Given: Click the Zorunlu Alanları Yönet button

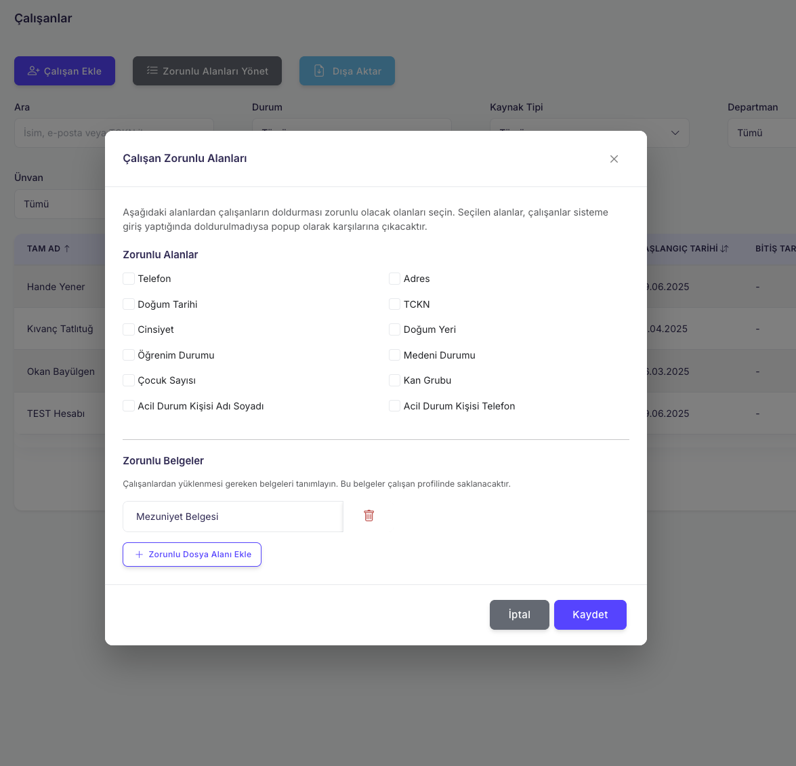Looking at the screenshot, I should (207, 71).
